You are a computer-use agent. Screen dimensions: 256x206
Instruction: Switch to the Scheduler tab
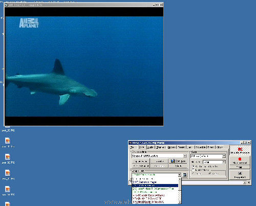click(x=201, y=147)
